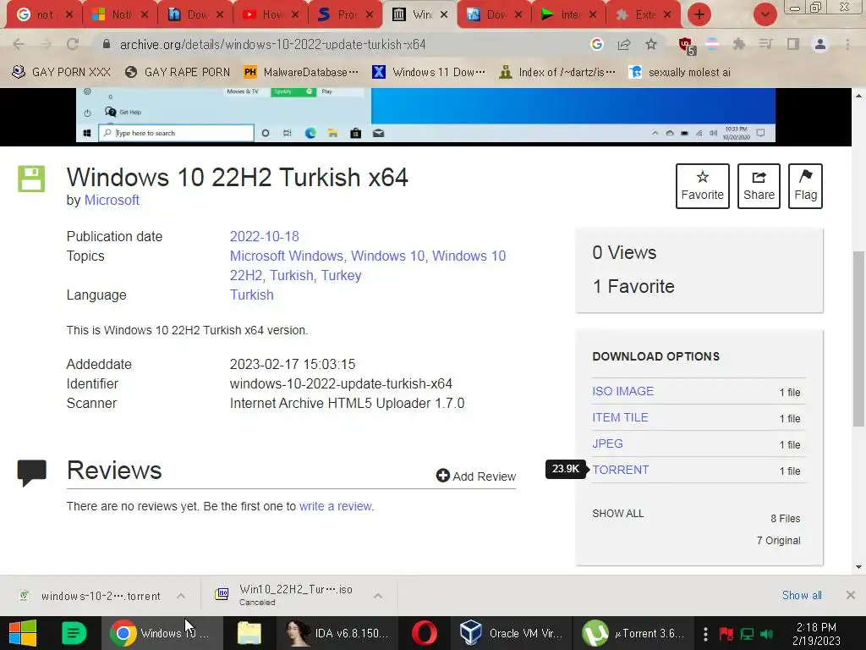This screenshot has width=866, height=650.
Task: Open Windows 11 Dow bookmark
Action: coord(429,72)
